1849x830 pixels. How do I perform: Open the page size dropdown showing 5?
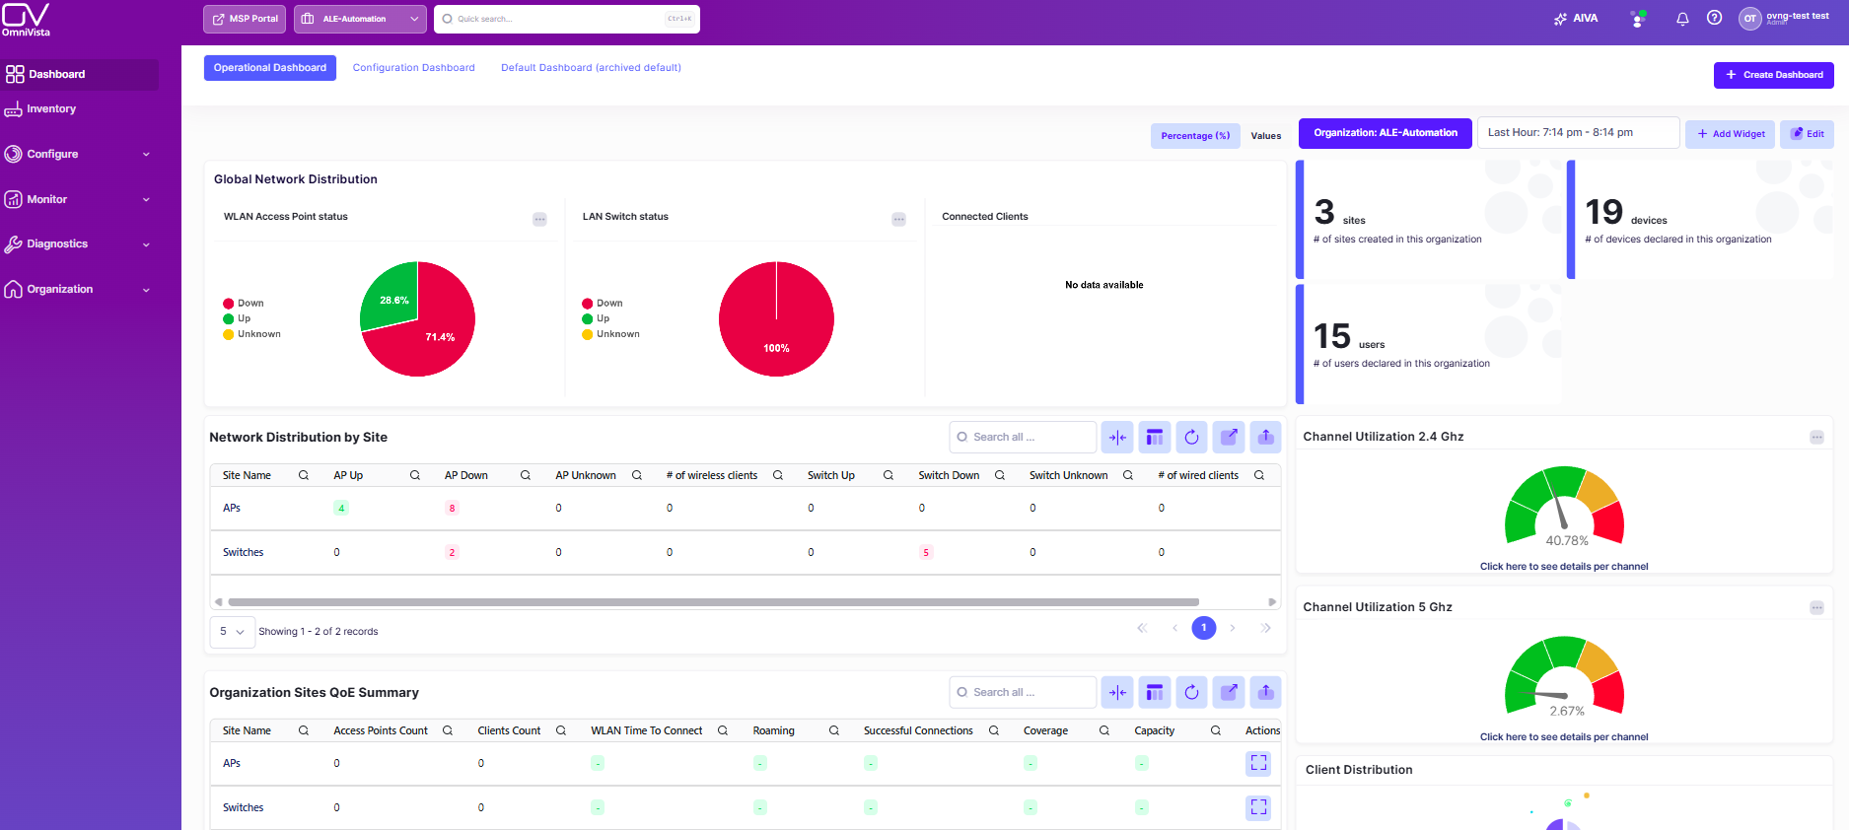coord(232,631)
